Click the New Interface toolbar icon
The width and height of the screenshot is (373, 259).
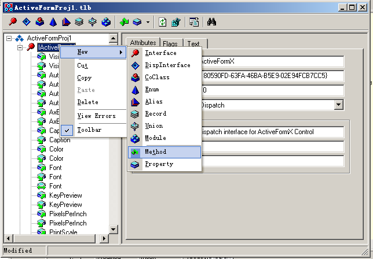click(13, 23)
